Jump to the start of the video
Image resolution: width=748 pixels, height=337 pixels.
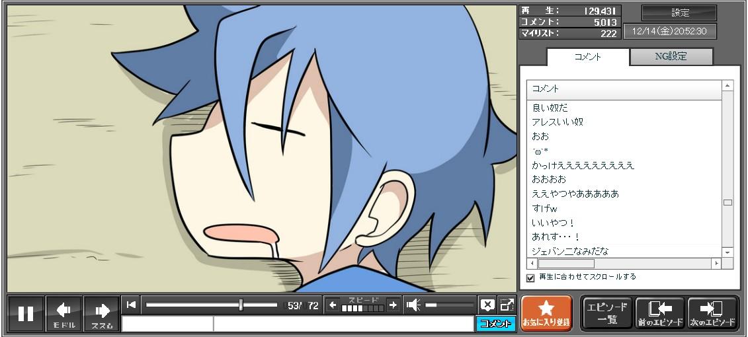click(x=131, y=305)
